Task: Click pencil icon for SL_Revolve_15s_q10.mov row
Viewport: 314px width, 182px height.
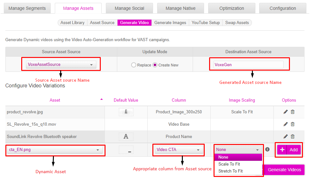Action: point(285,124)
